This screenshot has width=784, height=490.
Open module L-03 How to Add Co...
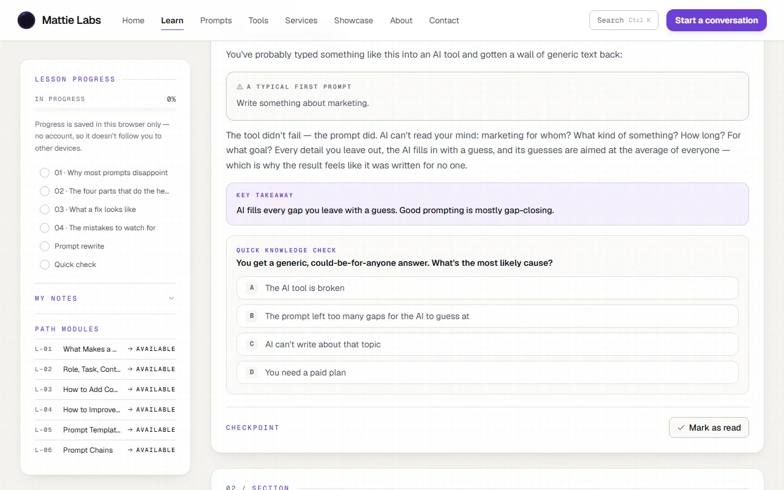[105, 390]
